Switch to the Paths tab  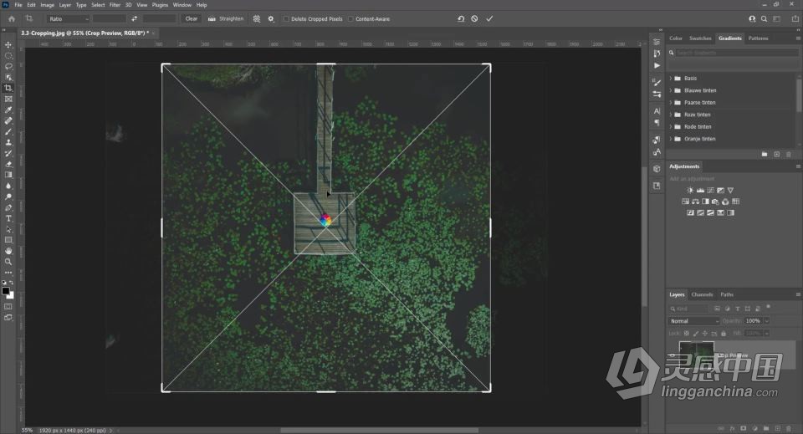click(727, 295)
